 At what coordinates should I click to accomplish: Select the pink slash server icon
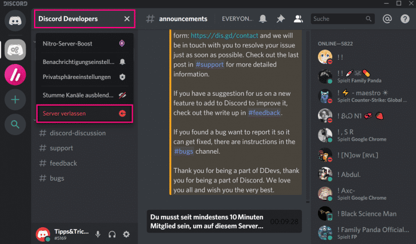16,75
